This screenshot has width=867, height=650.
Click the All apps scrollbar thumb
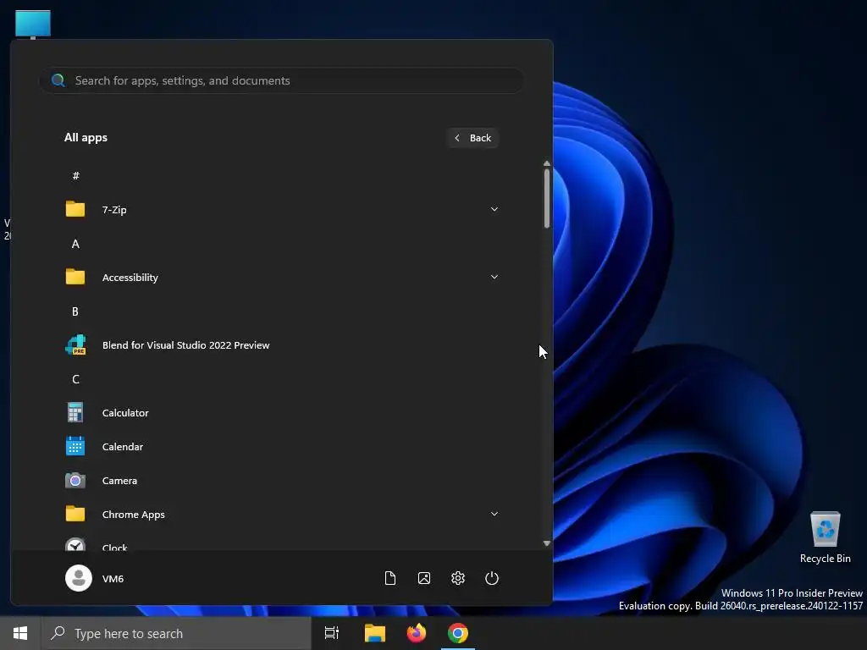(x=547, y=198)
